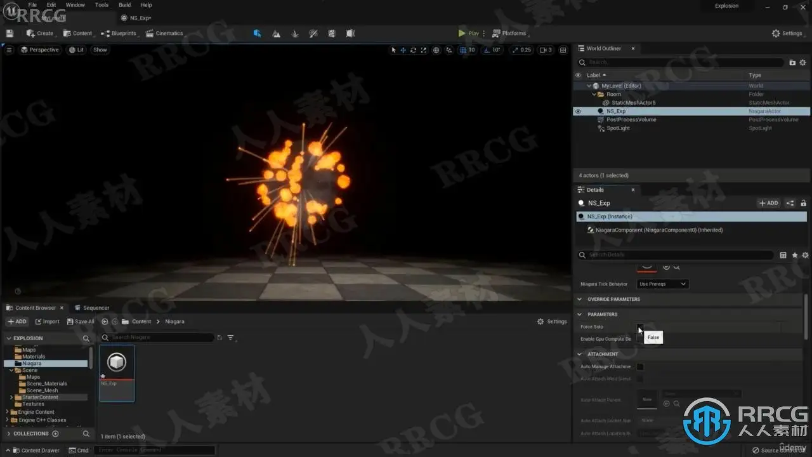Click the Save icon in the main toolbar
The height and width of the screenshot is (457, 812).
[x=10, y=33]
